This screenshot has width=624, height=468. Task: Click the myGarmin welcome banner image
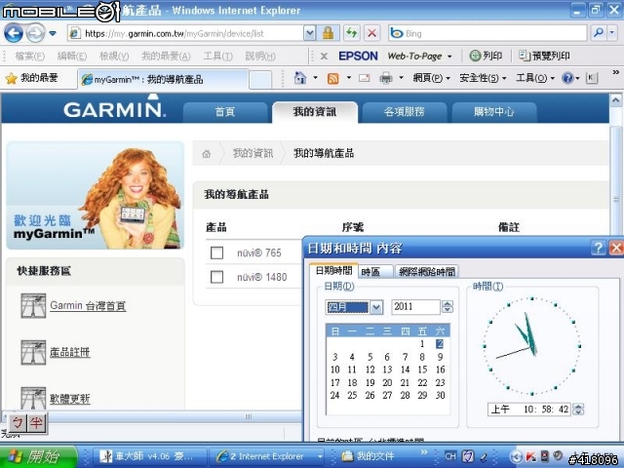point(96,196)
